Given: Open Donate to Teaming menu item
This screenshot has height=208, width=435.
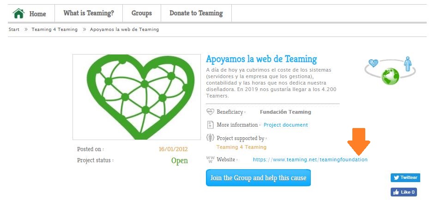Looking at the screenshot, I should tap(196, 13).
